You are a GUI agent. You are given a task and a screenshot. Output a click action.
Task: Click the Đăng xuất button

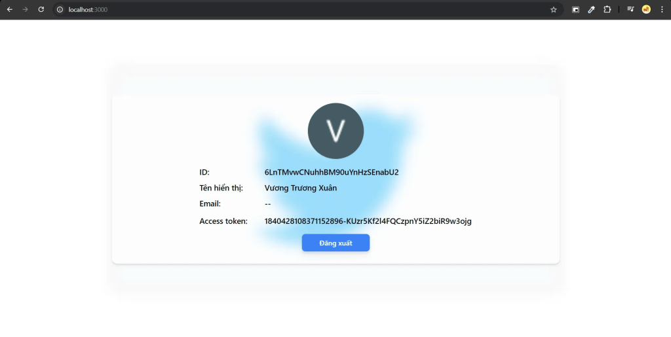point(335,243)
